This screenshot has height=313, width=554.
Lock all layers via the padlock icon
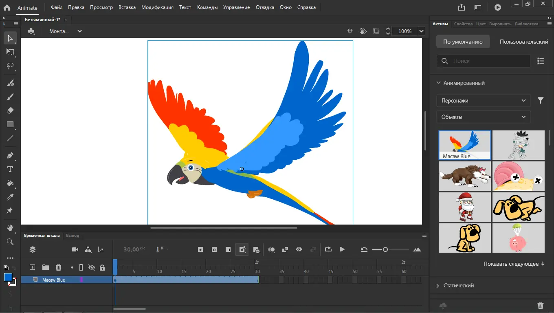pyautogui.click(x=103, y=267)
